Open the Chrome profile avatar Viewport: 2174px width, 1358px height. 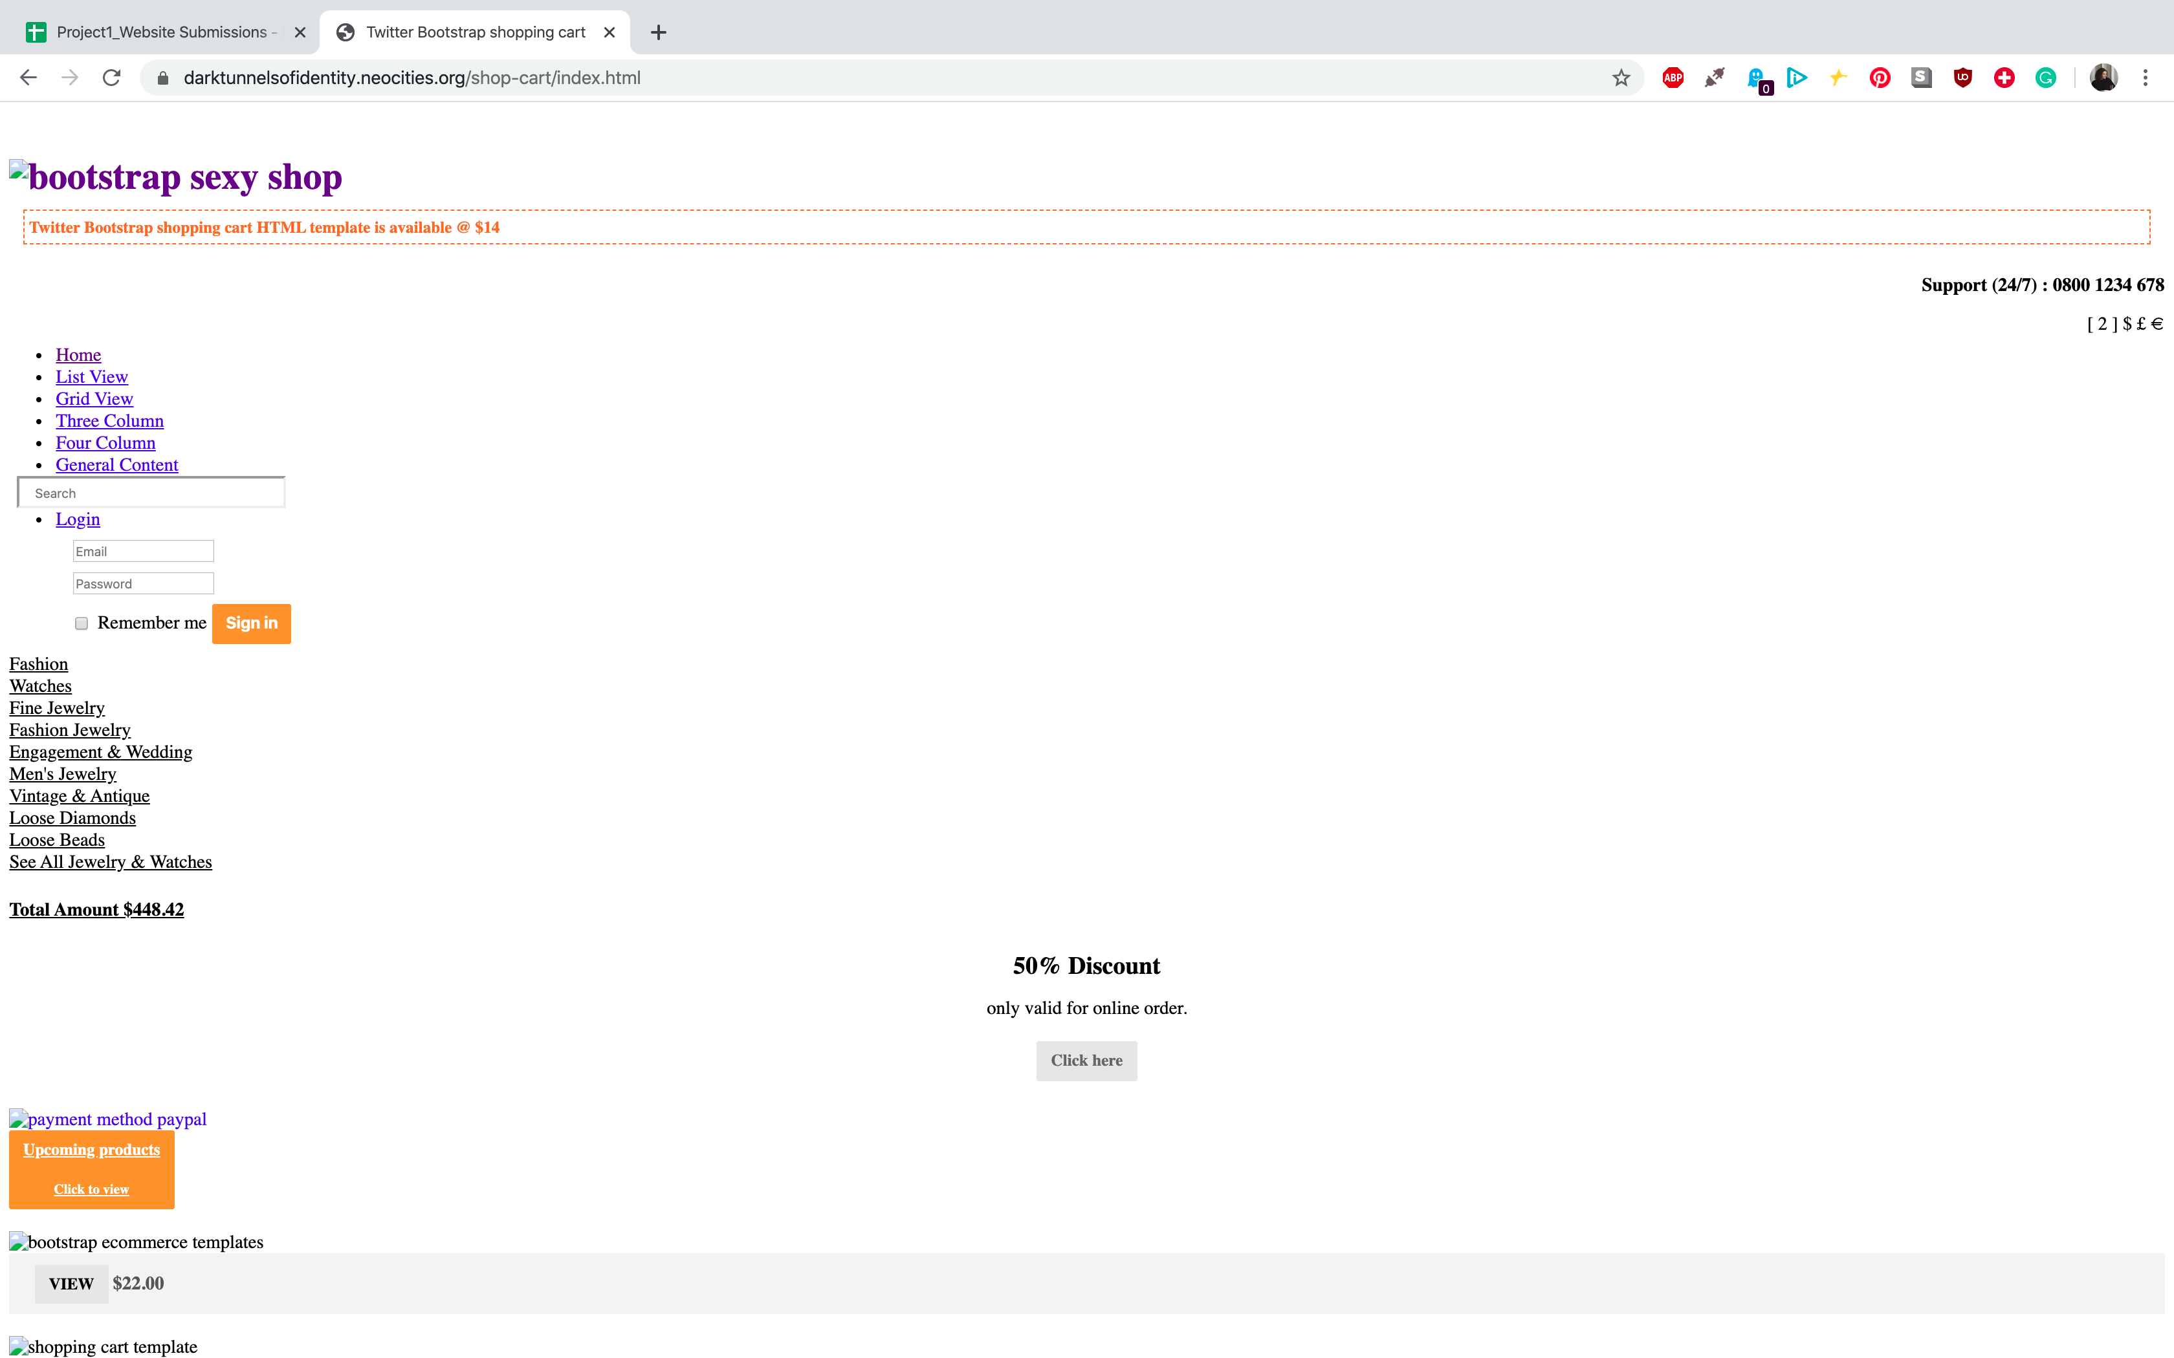coord(2103,78)
